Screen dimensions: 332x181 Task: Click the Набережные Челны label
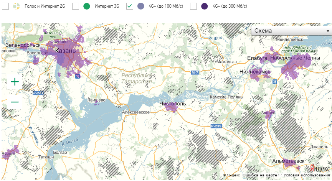point(295,58)
